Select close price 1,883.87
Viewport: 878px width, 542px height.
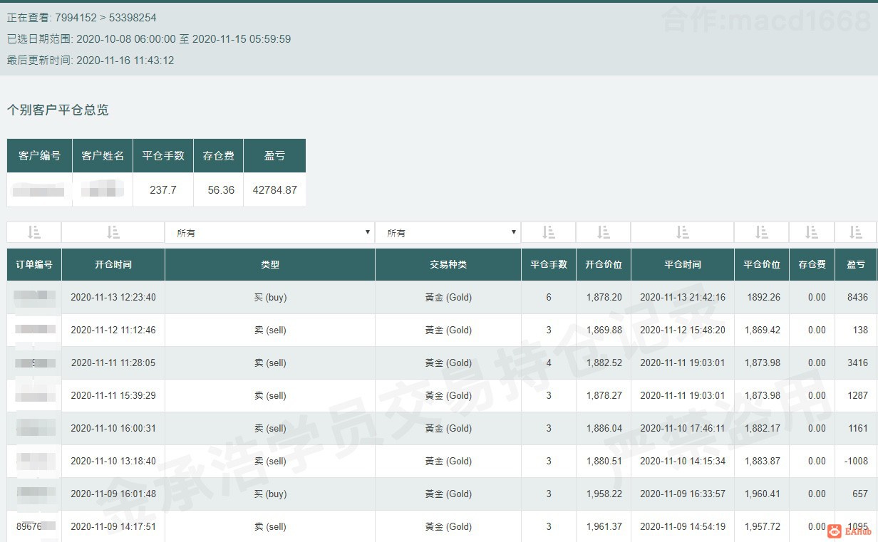point(762,461)
